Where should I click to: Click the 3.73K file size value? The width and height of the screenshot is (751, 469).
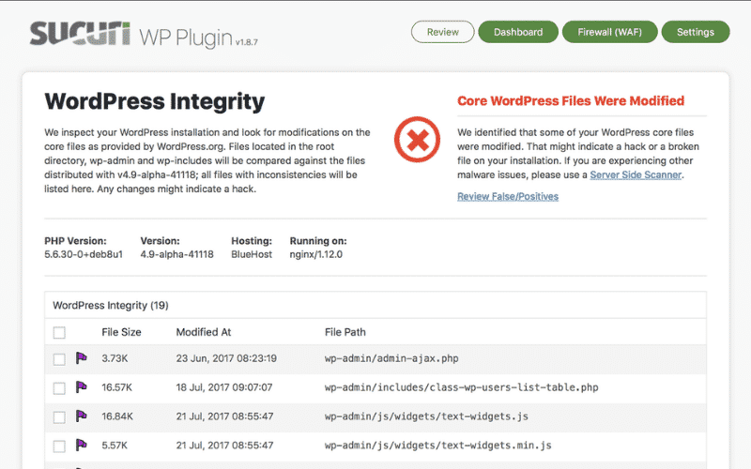click(x=115, y=358)
